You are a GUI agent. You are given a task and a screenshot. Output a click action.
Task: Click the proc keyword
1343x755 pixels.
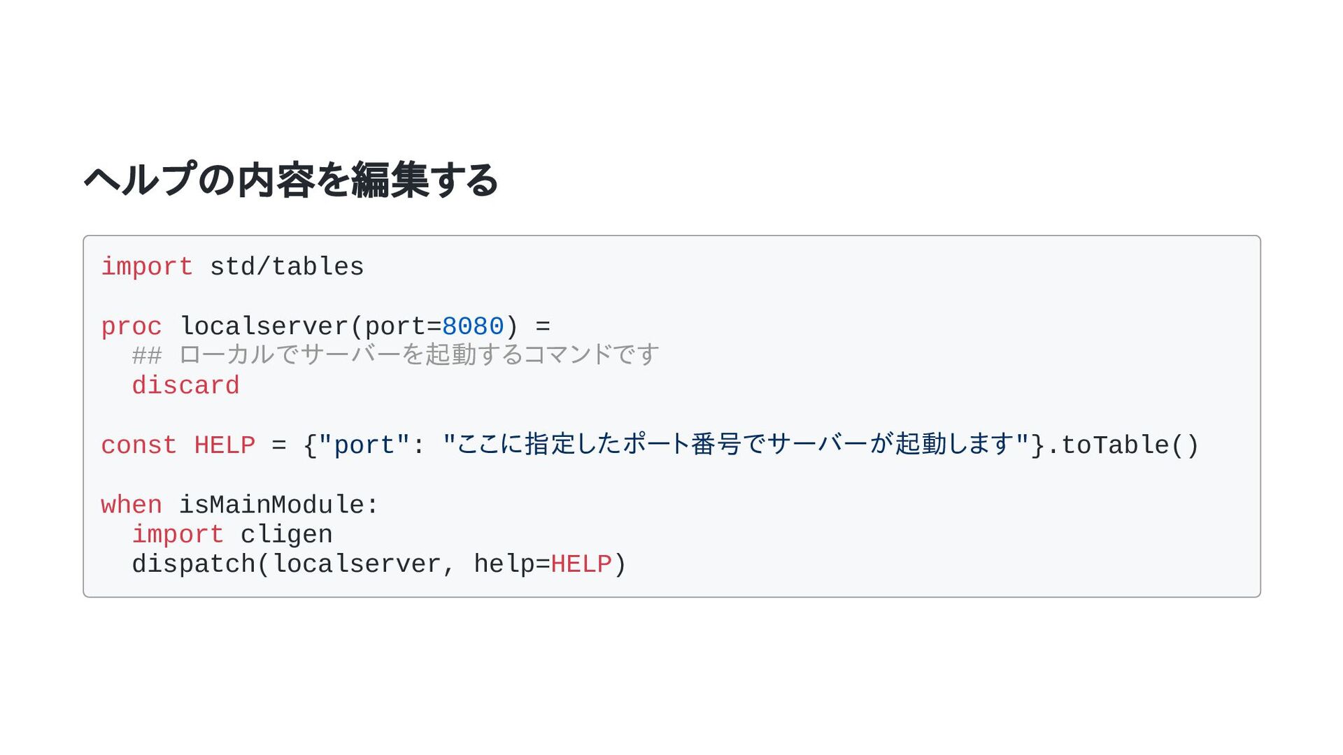pos(132,326)
